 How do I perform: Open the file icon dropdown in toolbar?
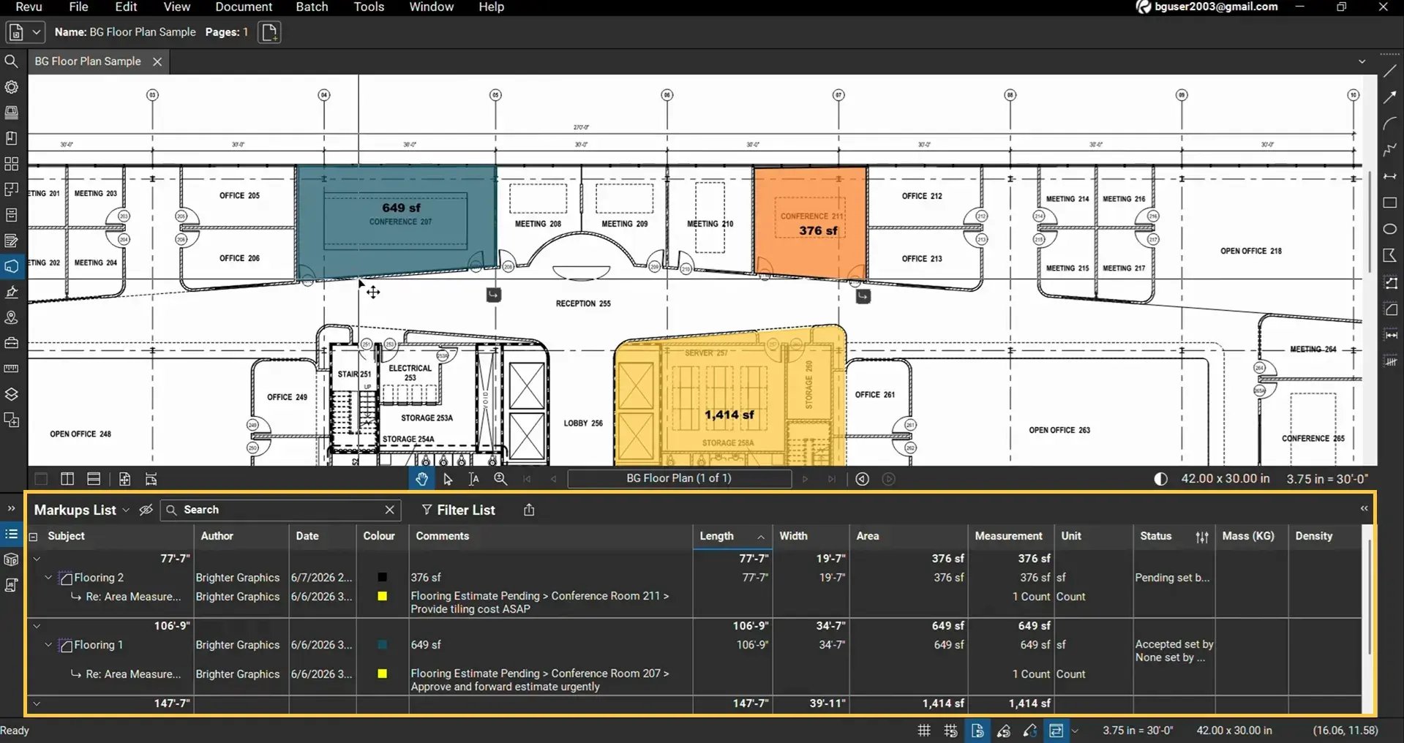[35, 32]
